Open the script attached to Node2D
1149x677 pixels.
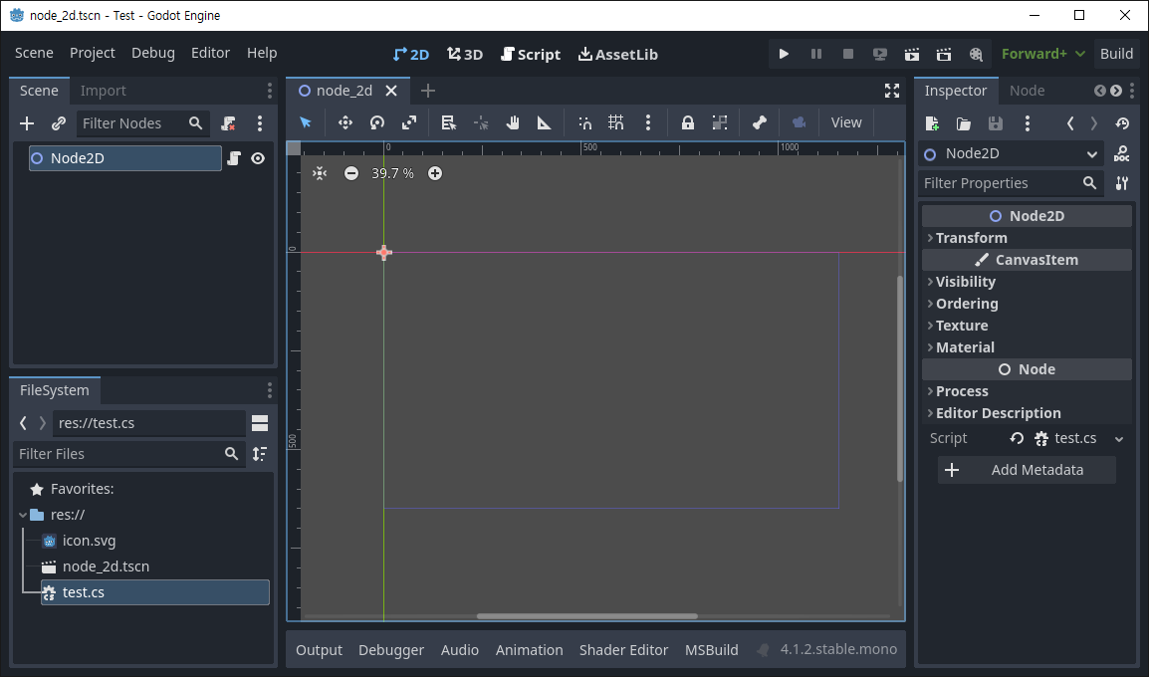pyautogui.click(x=234, y=158)
